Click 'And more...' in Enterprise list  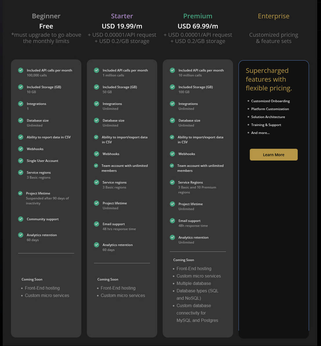(x=260, y=133)
